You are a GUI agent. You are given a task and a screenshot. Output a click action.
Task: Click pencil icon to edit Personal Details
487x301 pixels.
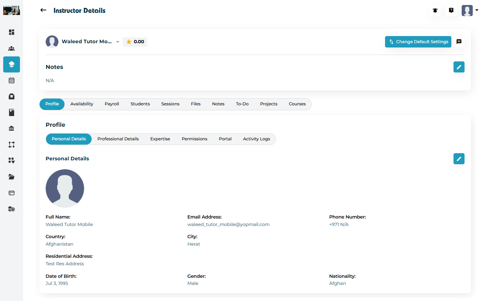click(x=459, y=159)
